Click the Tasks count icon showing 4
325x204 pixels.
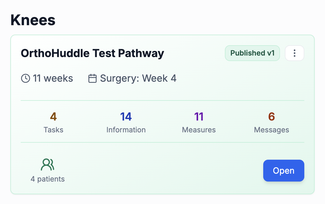[54, 116]
